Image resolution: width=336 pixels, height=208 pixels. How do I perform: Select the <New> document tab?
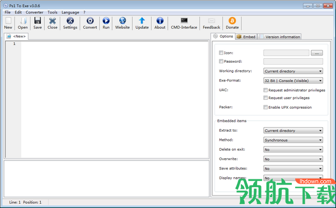(x=16, y=36)
